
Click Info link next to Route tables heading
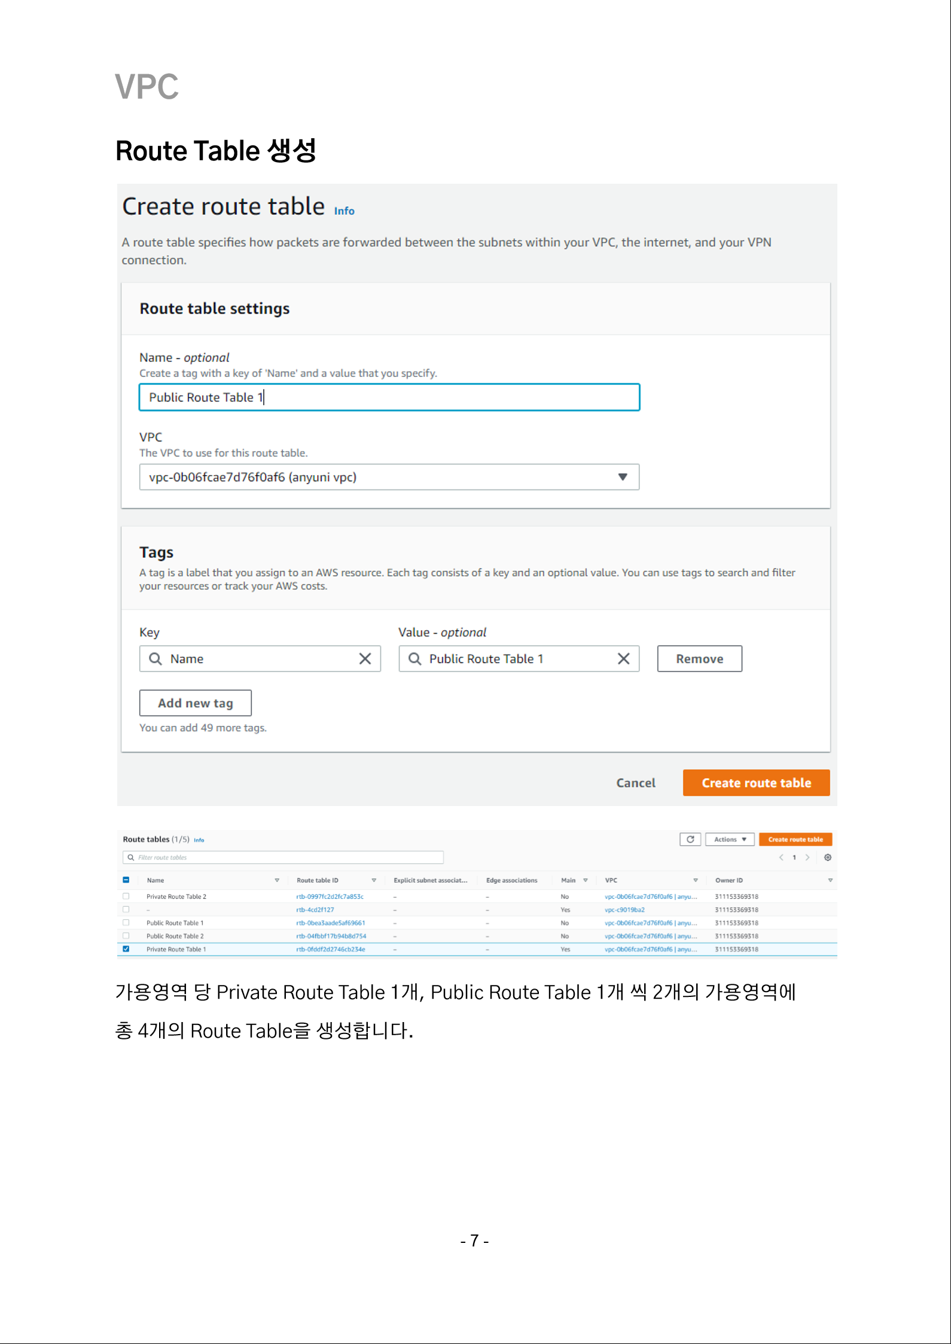tap(199, 840)
